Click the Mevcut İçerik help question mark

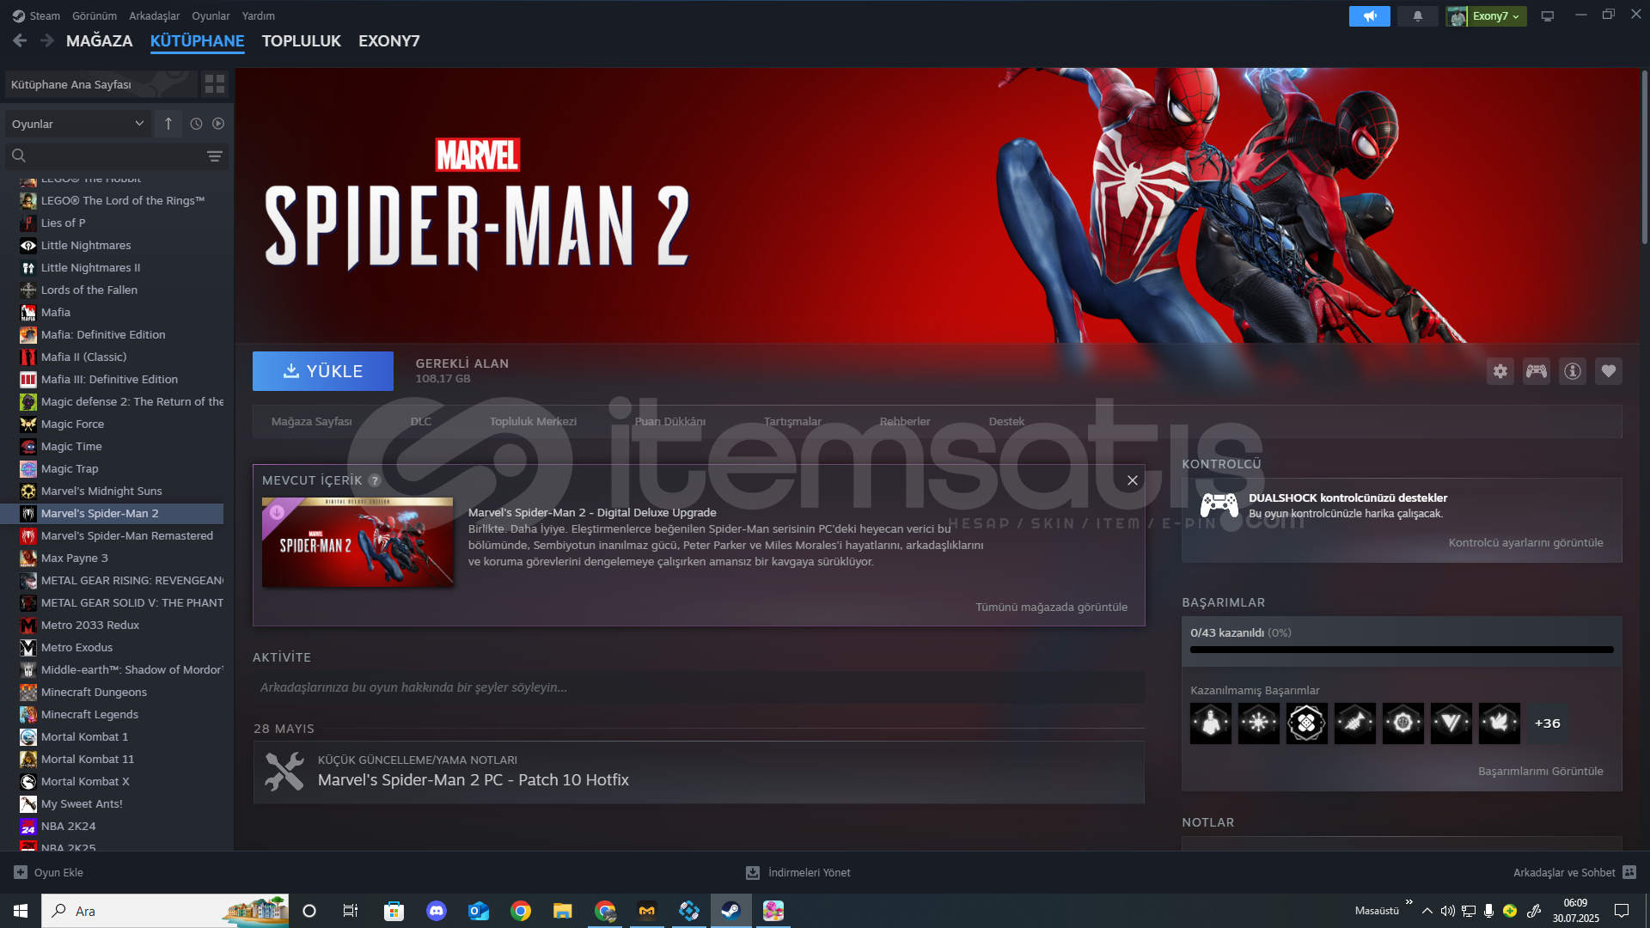[375, 480]
